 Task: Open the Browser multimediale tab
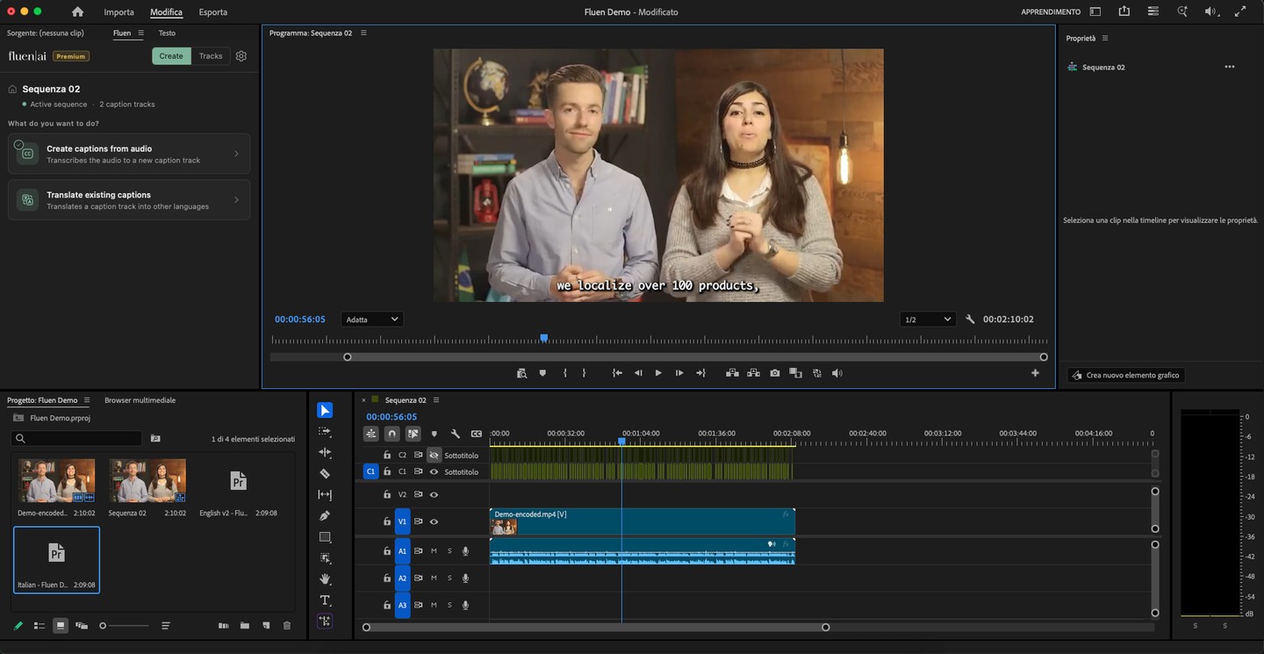coord(140,400)
